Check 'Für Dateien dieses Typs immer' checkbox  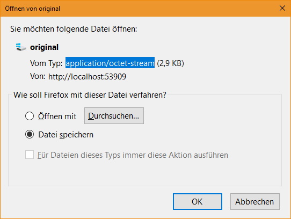click(30, 155)
